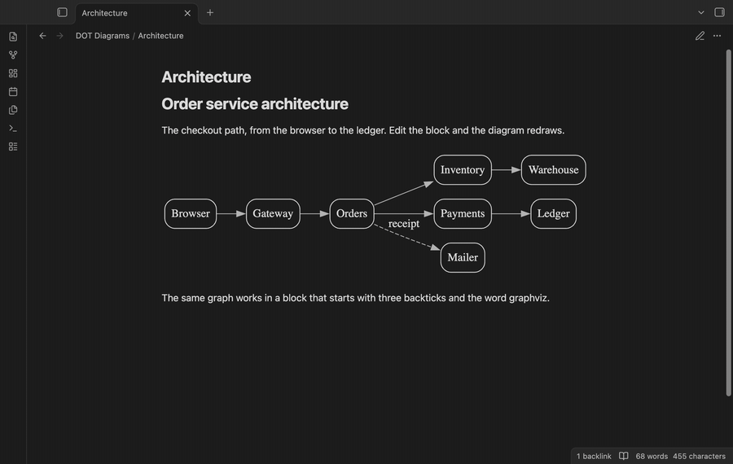Click the Payments node in diagram
Image resolution: width=733 pixels, height=464 pixels.
coord(463,213)
